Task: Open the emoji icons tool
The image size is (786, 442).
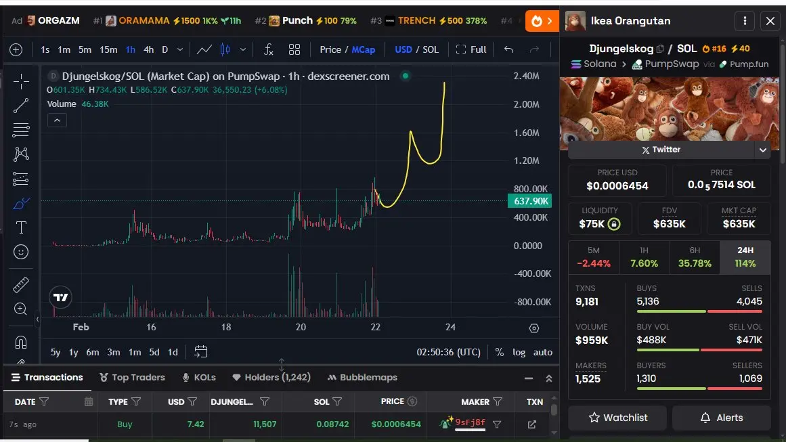Action: (x=21, y=252)
